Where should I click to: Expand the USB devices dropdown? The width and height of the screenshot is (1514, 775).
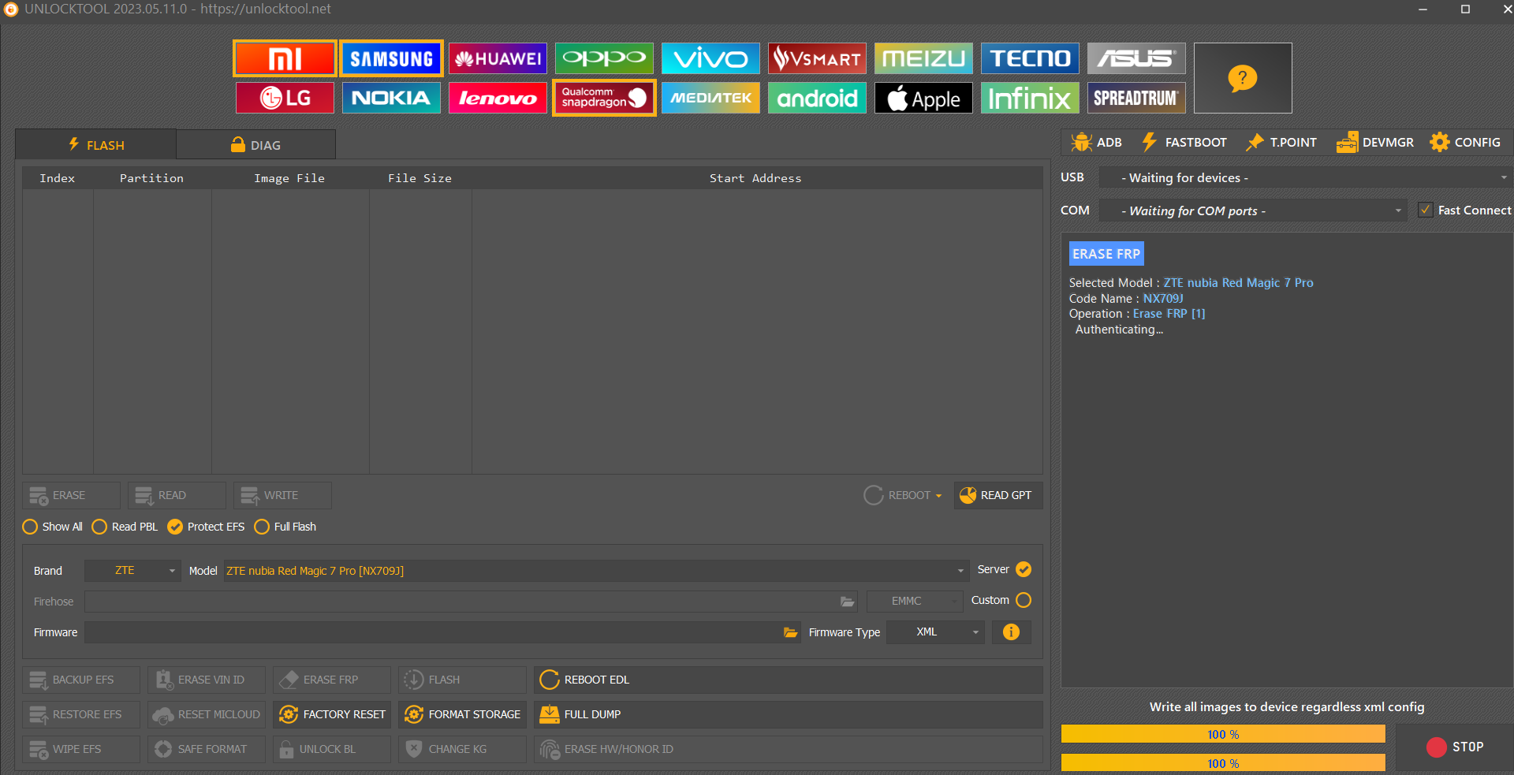pyautogui.click(x=1305, y=177)
